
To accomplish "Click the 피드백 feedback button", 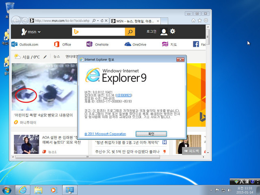I will pos(192,151).
